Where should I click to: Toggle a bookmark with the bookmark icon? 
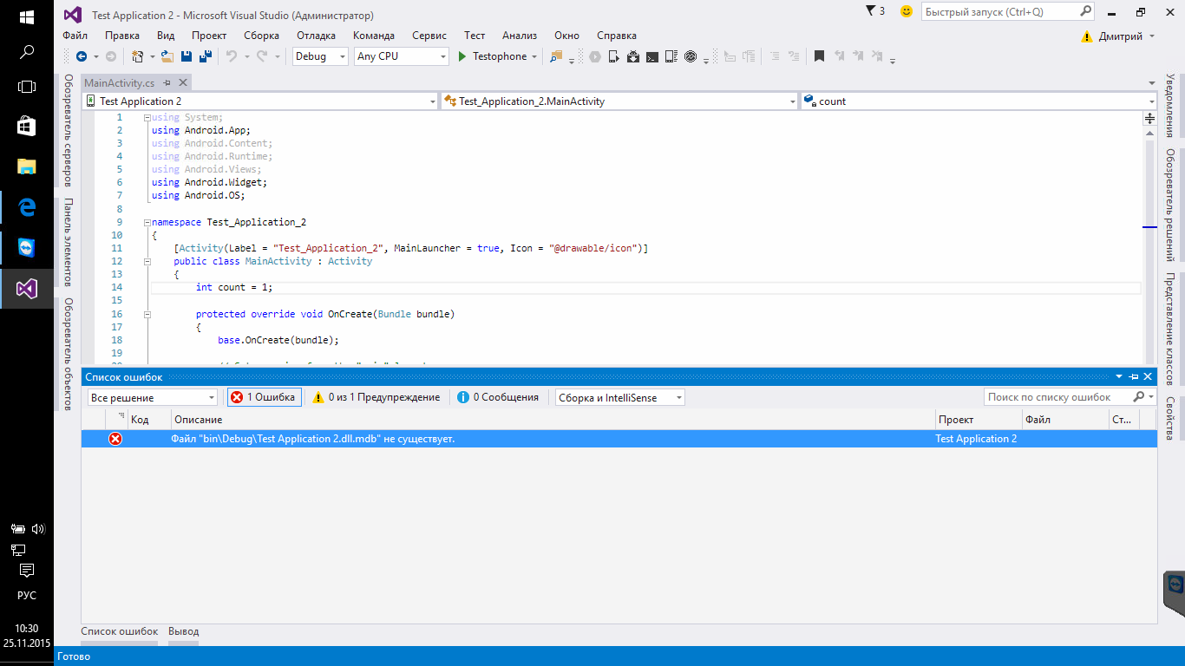coord(819,56)
